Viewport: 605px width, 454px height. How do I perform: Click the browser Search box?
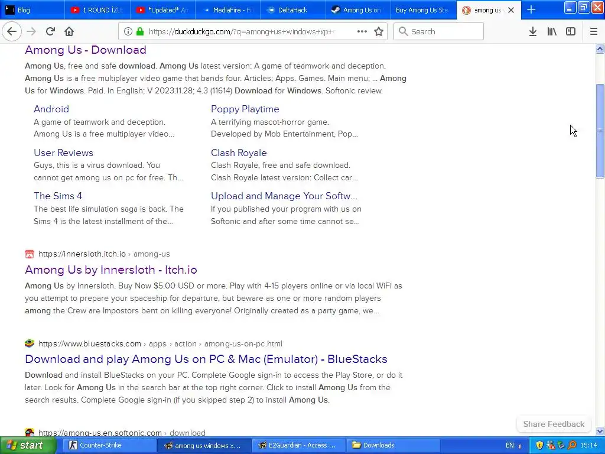[x=438, y=32]
